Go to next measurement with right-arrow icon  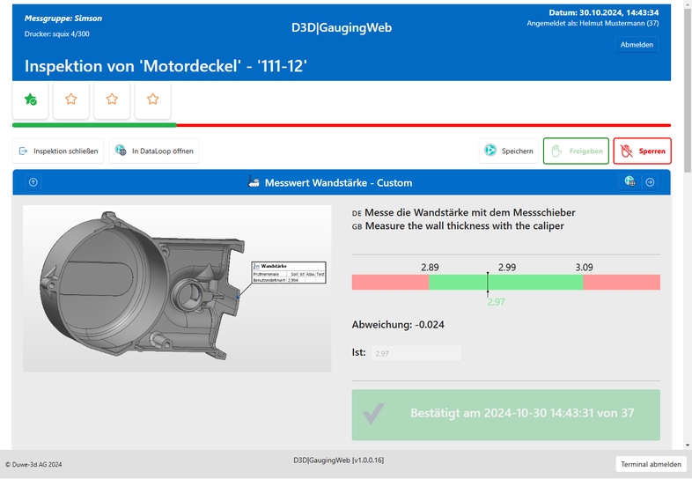click(650, 182)
